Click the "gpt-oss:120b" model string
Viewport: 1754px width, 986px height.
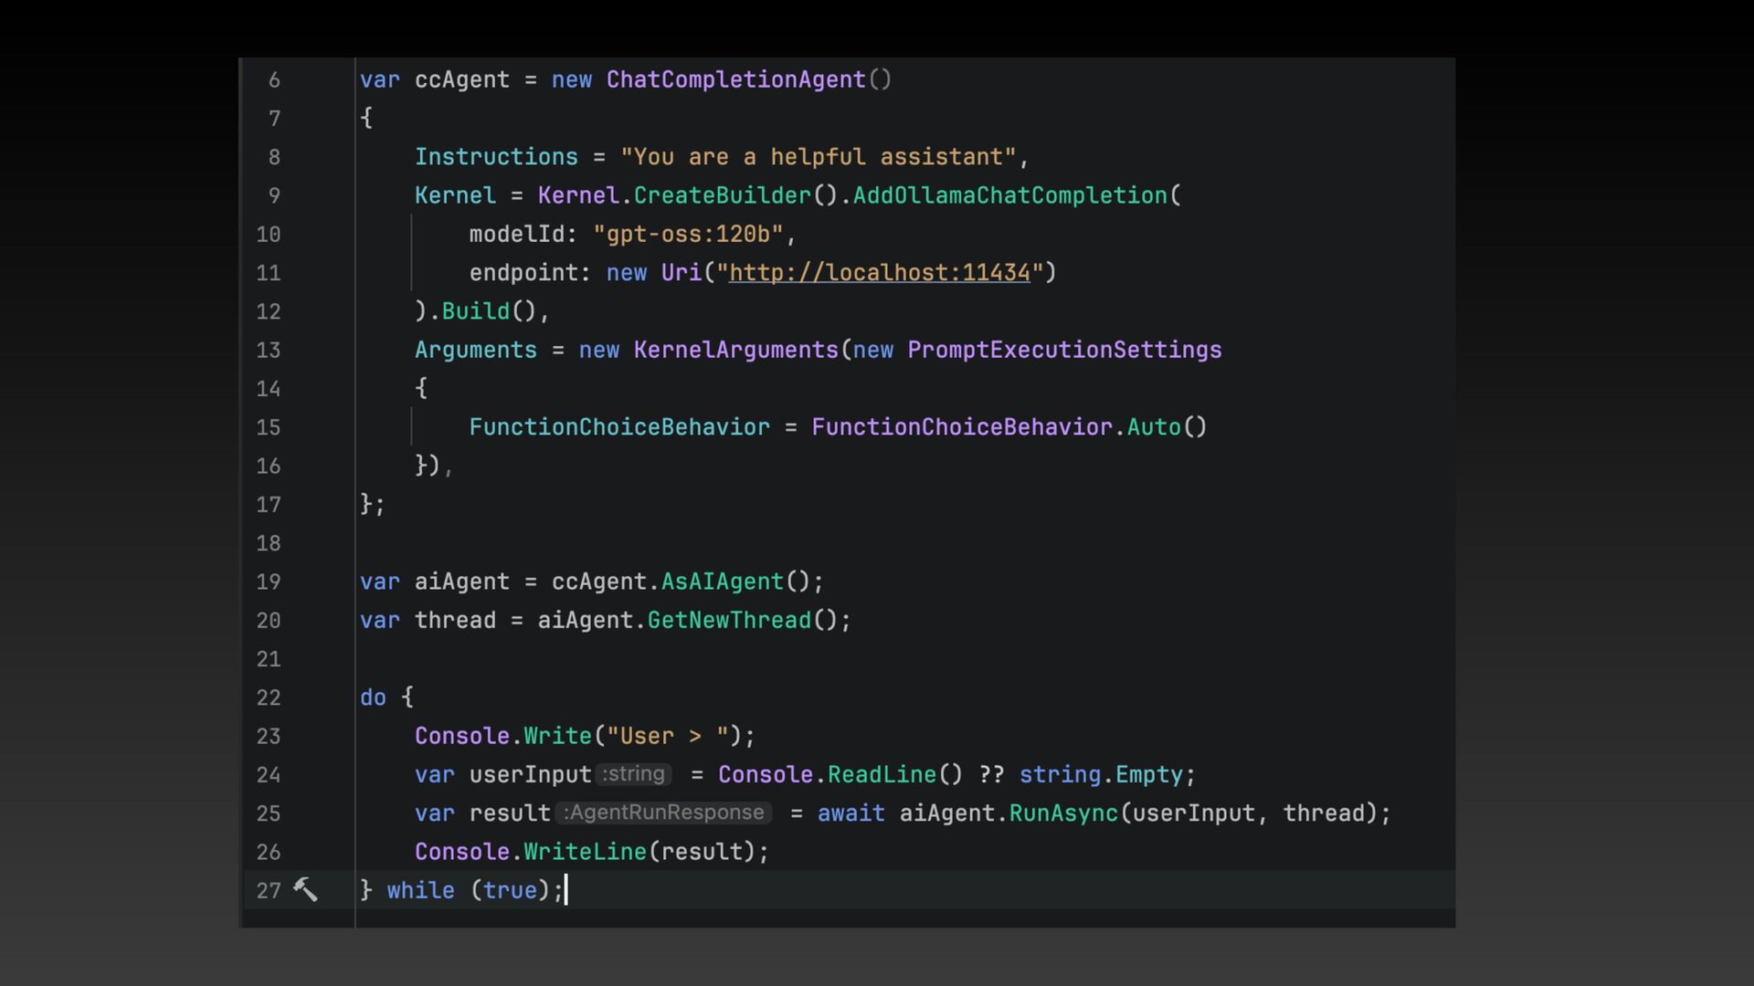688,235
